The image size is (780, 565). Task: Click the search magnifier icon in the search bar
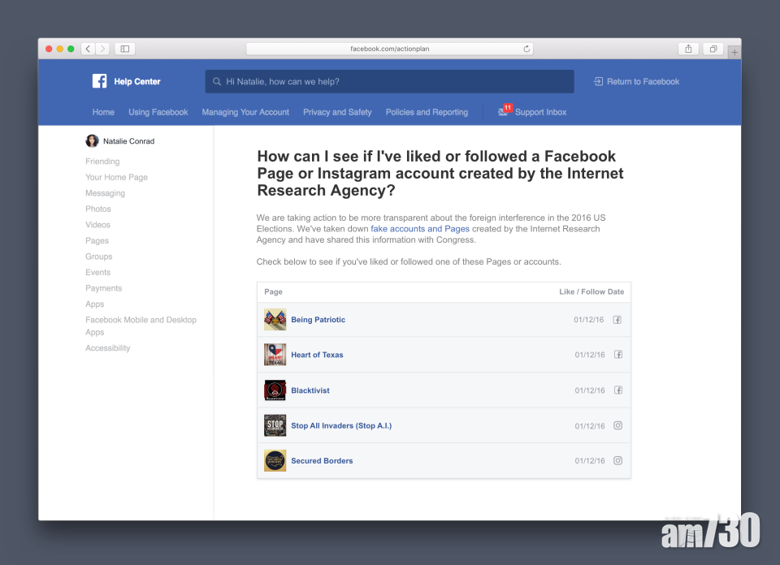(x=216, y=81)
